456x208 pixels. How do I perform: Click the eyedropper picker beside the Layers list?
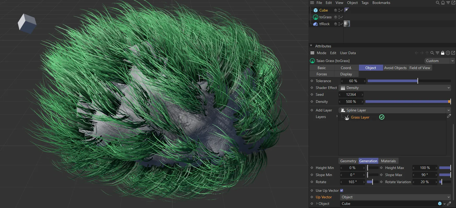click(449, 116)
